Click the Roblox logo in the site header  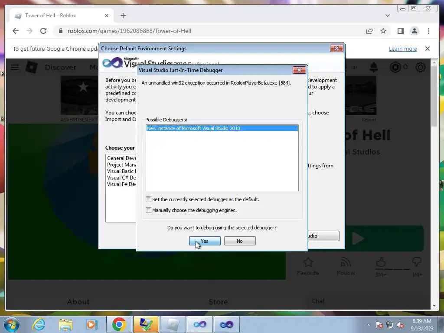tap(31, 67)
